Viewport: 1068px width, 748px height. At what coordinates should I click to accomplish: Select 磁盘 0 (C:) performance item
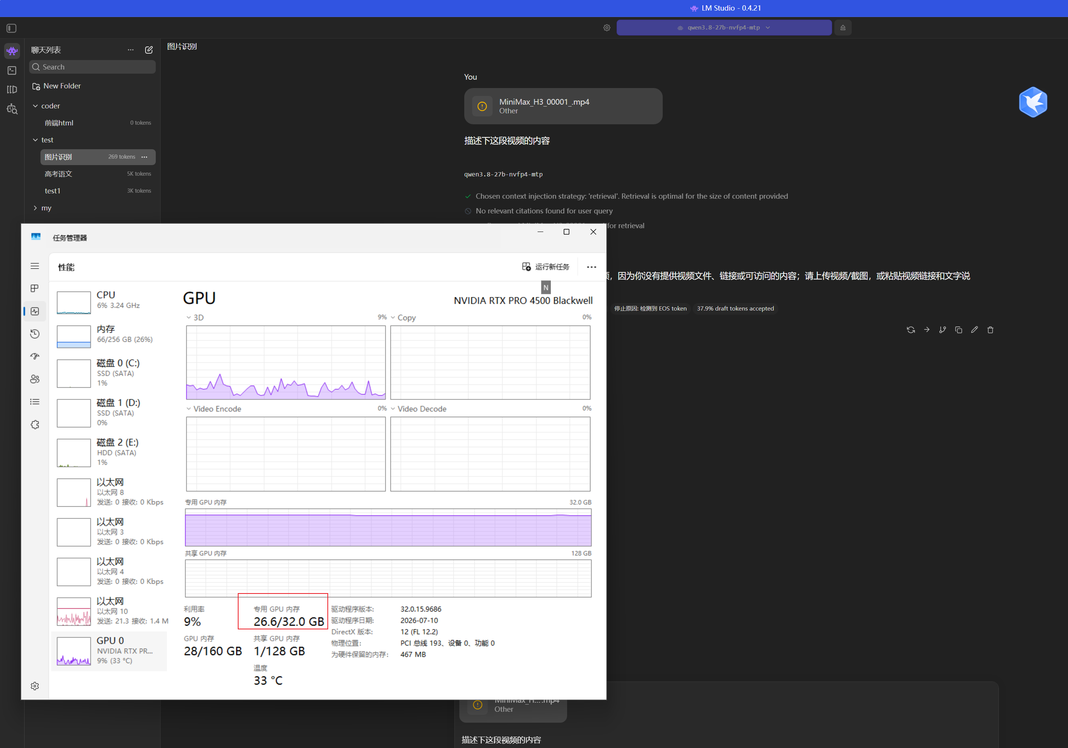[109, 373]
